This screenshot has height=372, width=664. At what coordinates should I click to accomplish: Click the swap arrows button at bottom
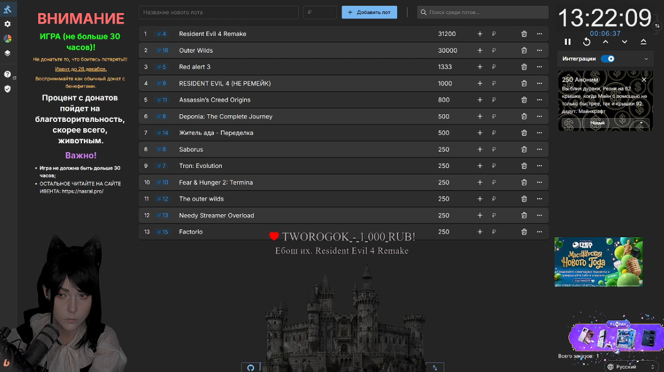pyautogui.click(x=435, y=368)
